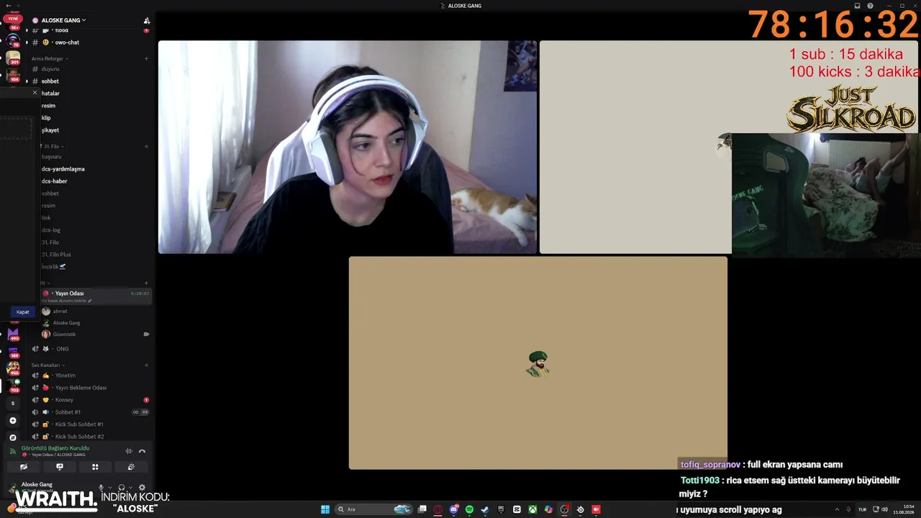
Task: Disconnect from voice with the hang-up icon
Action: [x=142, y=451]
